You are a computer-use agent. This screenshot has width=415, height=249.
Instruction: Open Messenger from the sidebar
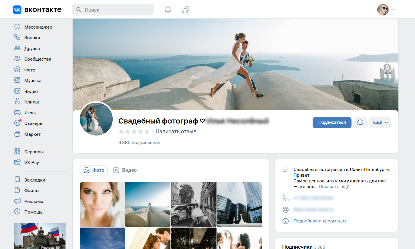pyautogui.click(x=38, y=27)
